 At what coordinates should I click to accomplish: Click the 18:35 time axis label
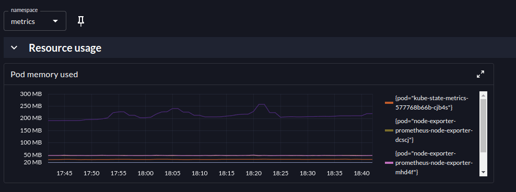click(334, 173)
